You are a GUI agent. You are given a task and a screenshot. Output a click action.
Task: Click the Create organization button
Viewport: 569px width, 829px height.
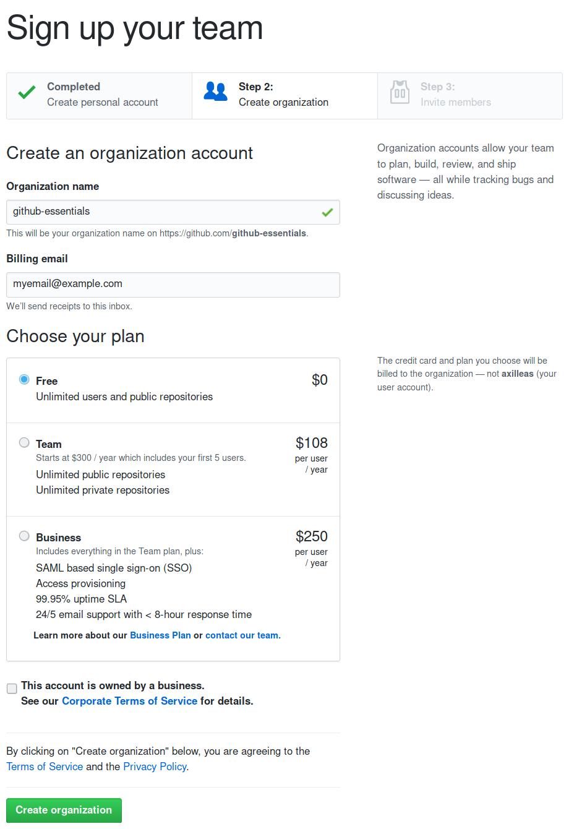pos(64,810)
